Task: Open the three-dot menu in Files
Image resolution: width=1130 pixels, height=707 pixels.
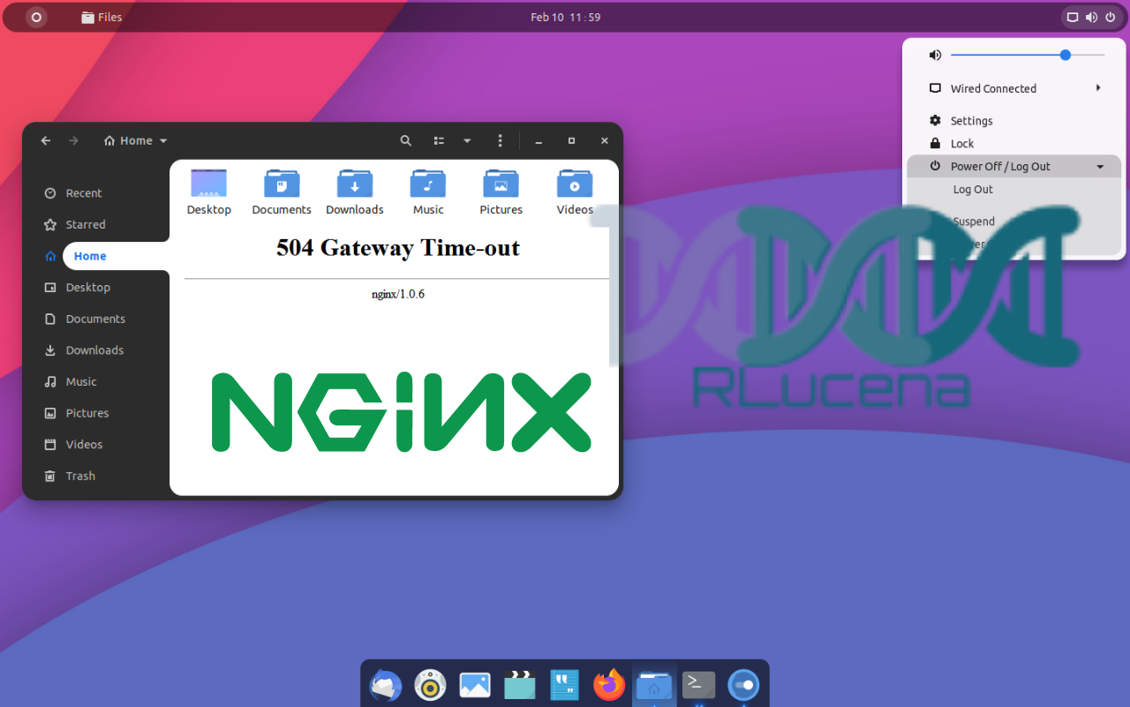Action: [x=501, y=140]
